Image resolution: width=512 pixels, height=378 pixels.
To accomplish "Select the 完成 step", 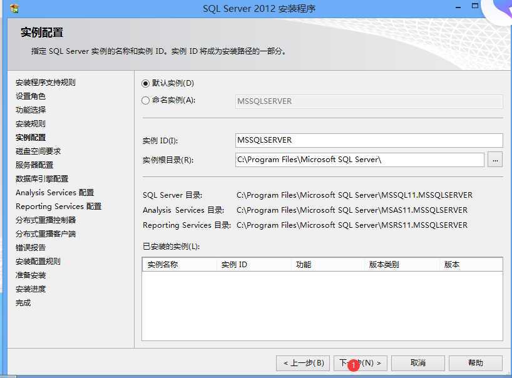I will [23, 303].
